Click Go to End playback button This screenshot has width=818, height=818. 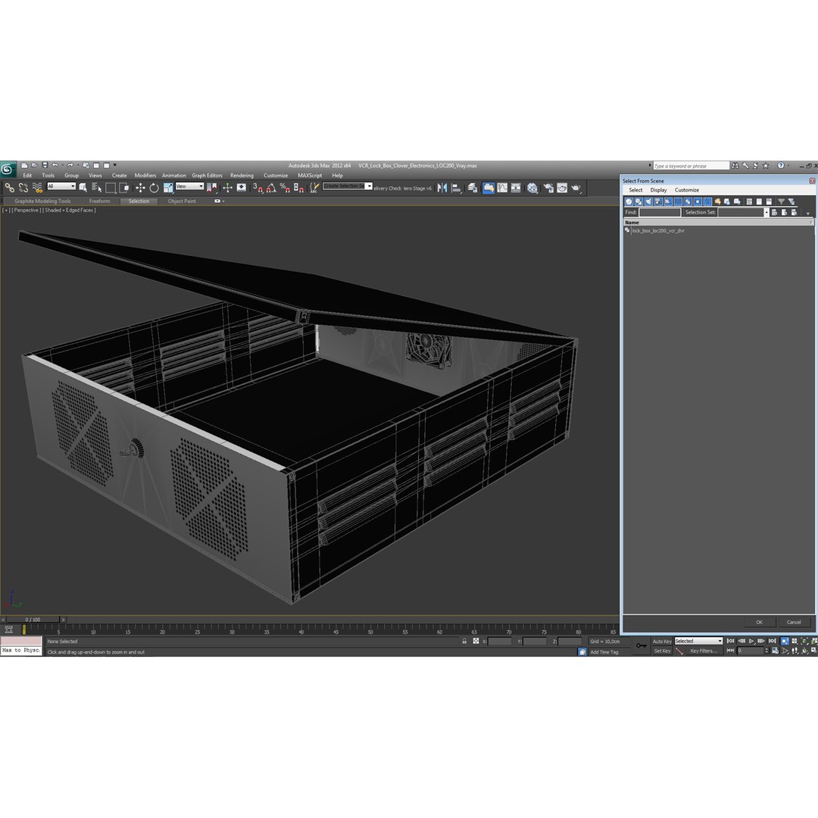pyautogui.click(x=772, y=642)
